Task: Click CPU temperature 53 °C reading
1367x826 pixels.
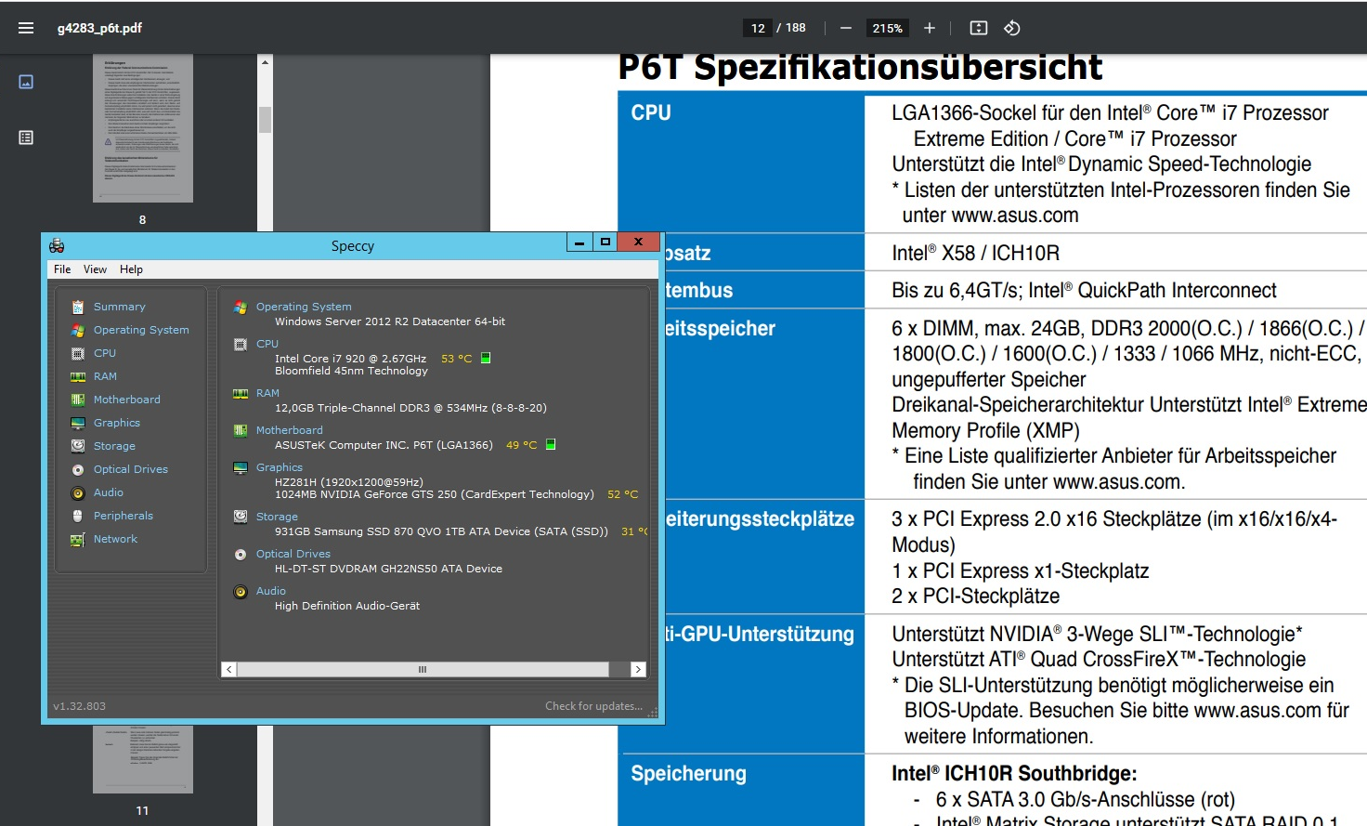Action: click(x=457, y=359)
